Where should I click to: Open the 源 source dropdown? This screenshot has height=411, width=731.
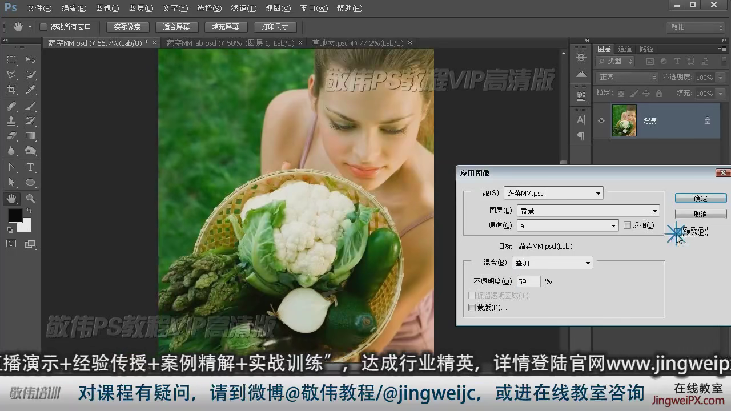[553, 193]
